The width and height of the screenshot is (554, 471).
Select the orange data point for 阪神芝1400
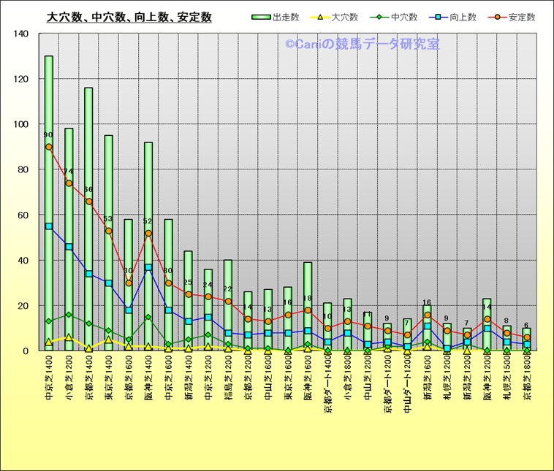click(x=148, y=234)
